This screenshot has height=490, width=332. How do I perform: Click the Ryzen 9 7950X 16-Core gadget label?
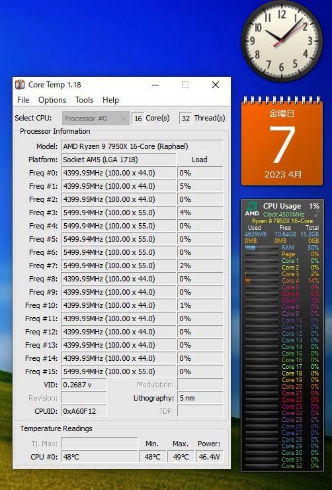coord(282,221)
